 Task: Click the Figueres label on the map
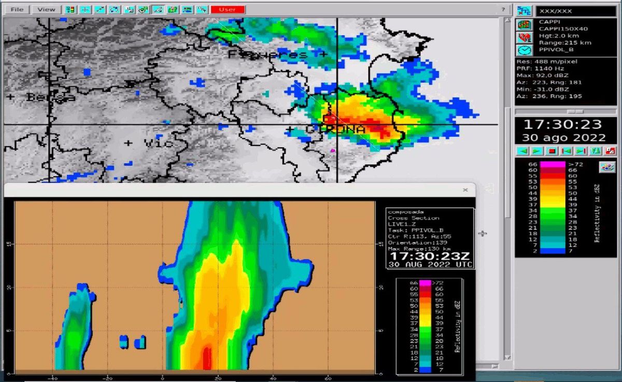click(268, 54)
